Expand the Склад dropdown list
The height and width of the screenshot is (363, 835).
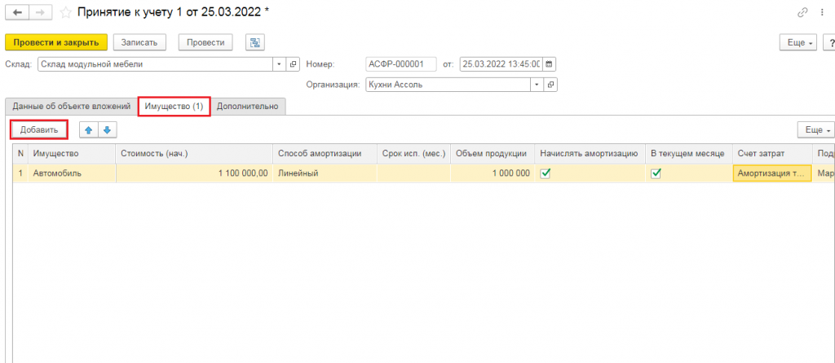(x=281, y=64)
